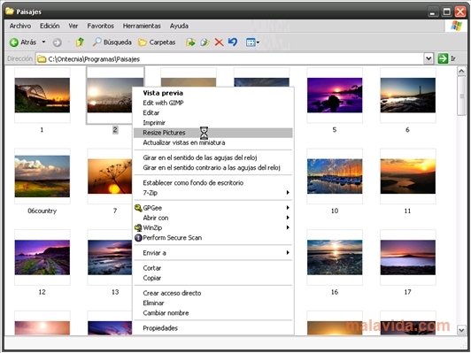Expand the Abrir con submenu
The image size is (471, 353).
pyautogui.click(x=213, y=218)
